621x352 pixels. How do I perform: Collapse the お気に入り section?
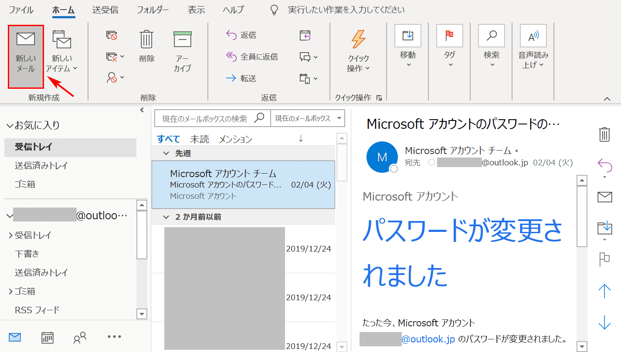[x=10, y=126]
